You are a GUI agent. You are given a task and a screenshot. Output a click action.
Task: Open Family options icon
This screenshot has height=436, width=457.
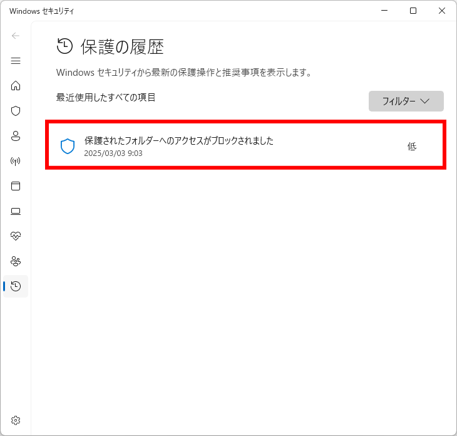point(16,261)
